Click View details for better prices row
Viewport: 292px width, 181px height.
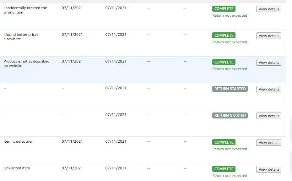pos(269,36)
